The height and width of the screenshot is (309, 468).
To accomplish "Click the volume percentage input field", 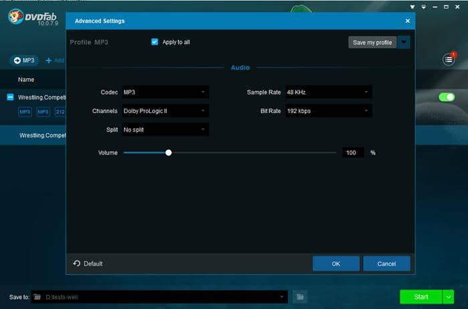I will [353, 152].
